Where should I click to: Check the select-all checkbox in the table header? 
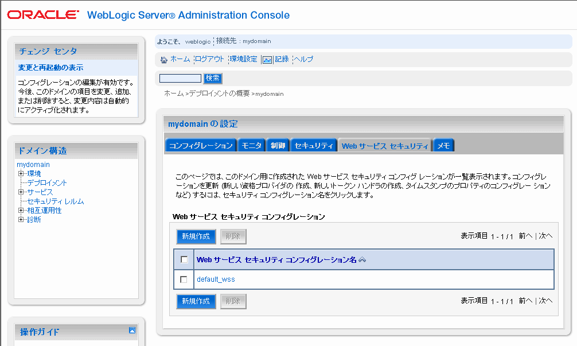(x=184, y=260)
